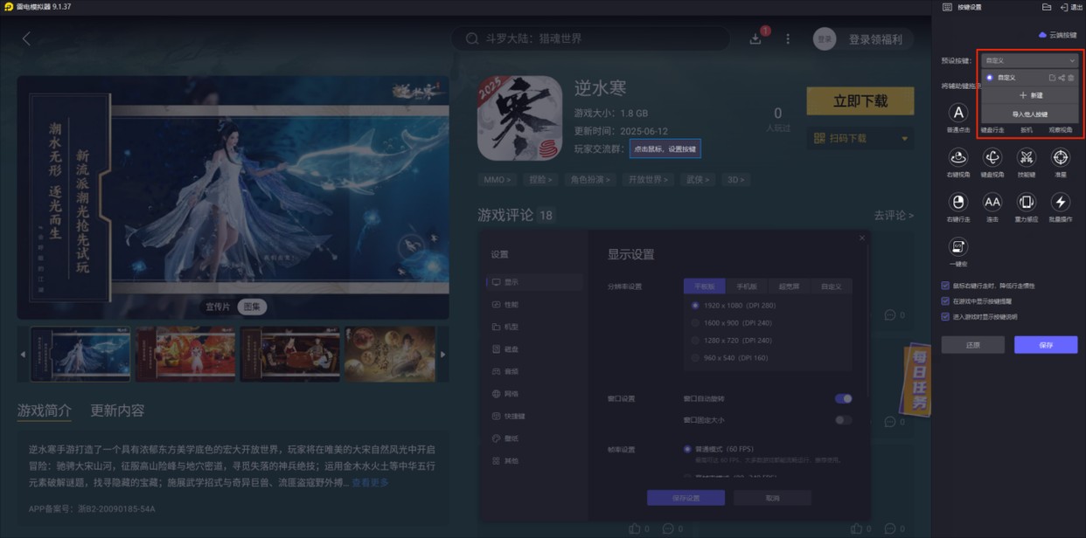Click the 保存 button in key panel
This screenshot has height=538, width=1086.
1046,345
